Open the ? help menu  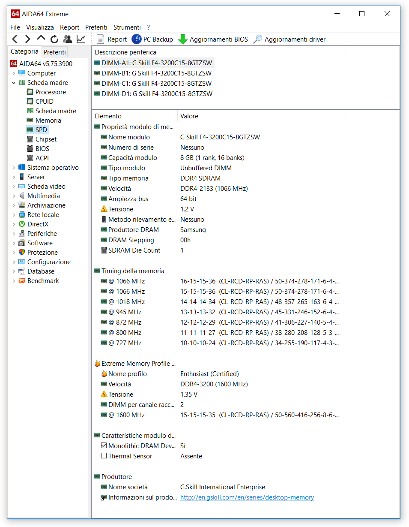click(x=148, y=27)
